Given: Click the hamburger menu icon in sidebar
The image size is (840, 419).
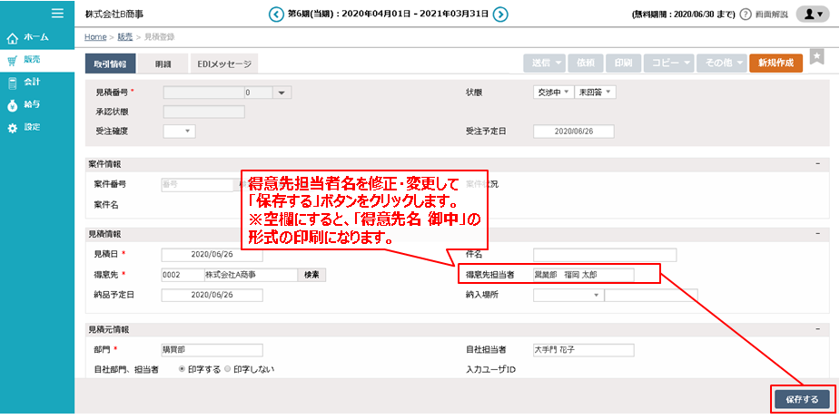Looking at the screenshot, I should pyautogui.click(x=57, y=14).
